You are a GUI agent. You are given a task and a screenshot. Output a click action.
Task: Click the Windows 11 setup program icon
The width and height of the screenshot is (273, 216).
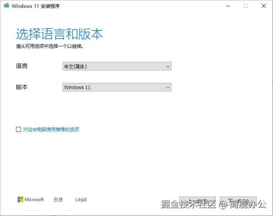click(x=7, y=5)
